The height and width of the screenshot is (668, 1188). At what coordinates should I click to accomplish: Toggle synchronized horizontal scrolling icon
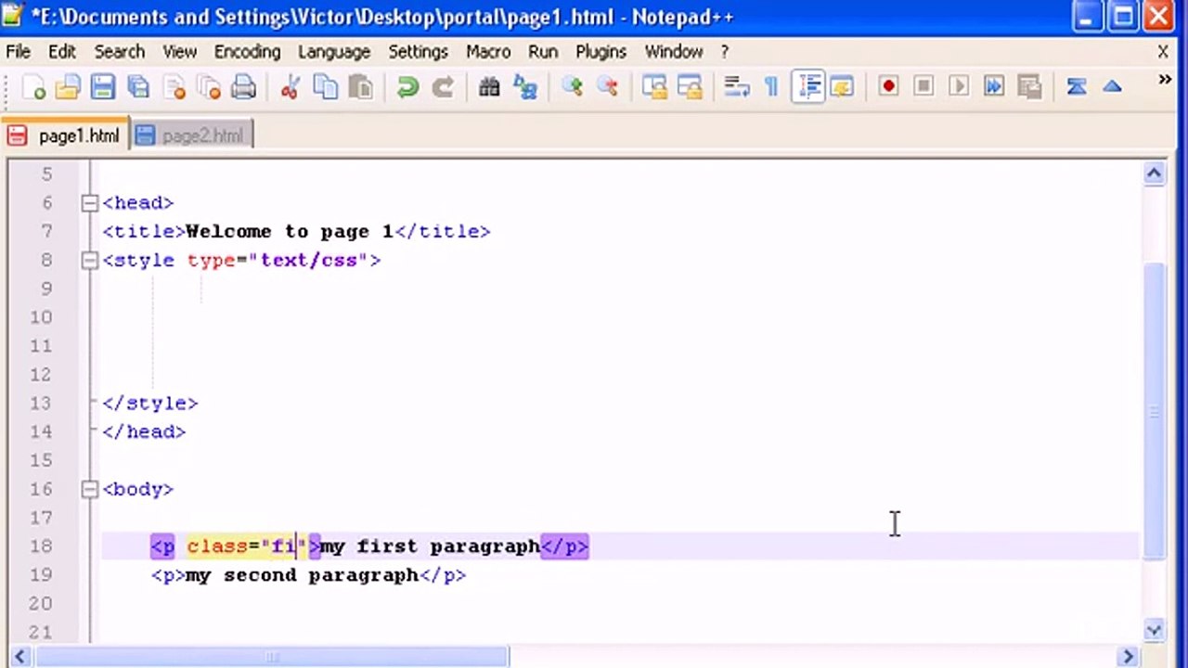coord(690,87)
